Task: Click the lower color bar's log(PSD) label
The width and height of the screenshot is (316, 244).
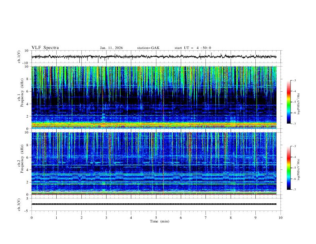Action: tap(299, 170)
